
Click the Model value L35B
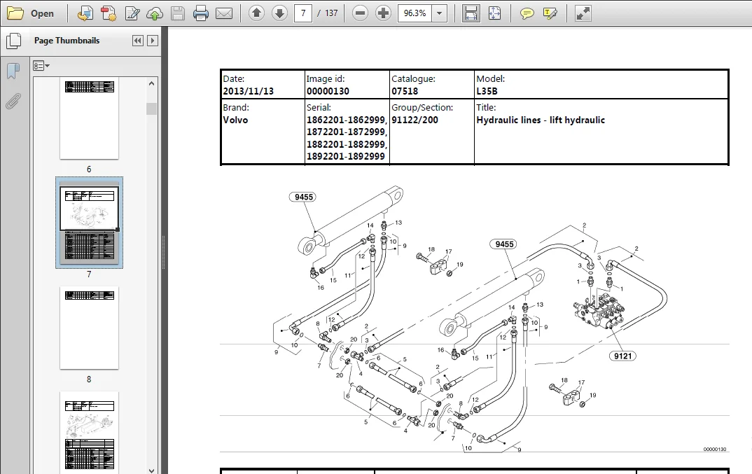[487, 91]
